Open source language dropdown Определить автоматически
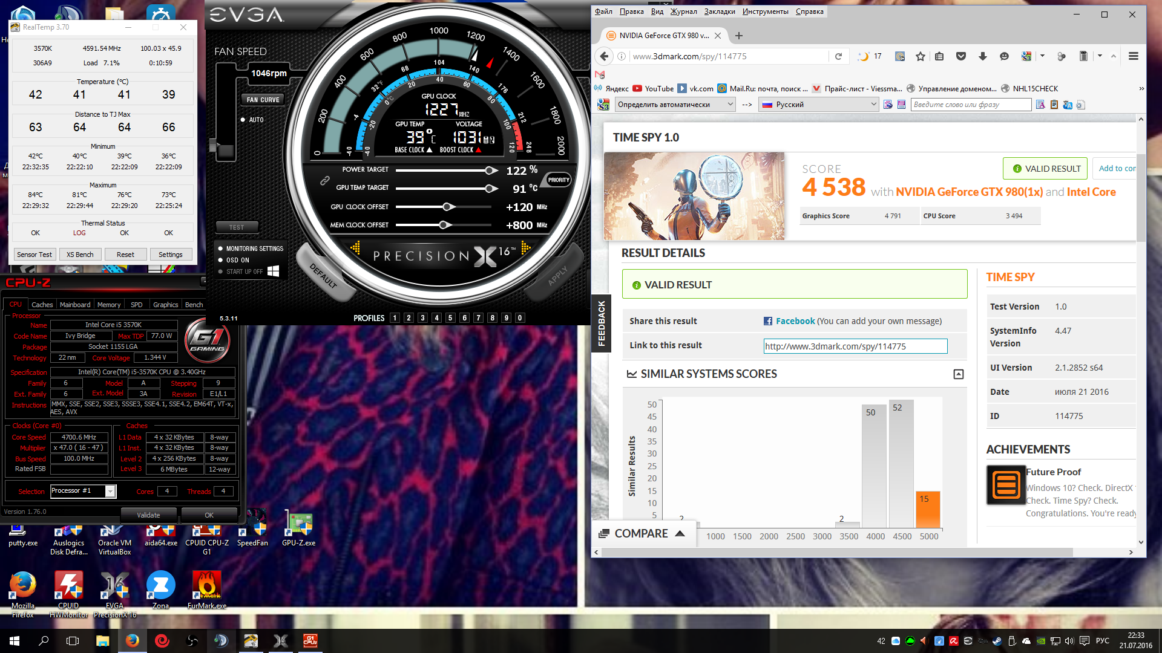 pyautogui.click(x=674, y=105)
